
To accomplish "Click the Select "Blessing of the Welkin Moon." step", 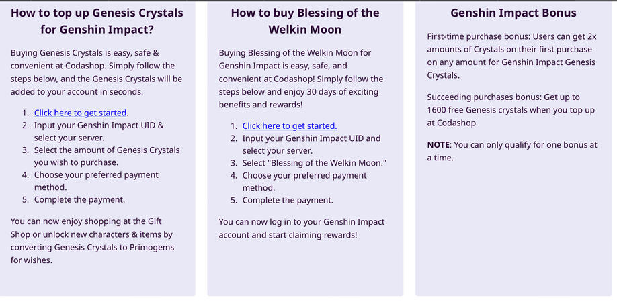I will pos(314,163).
